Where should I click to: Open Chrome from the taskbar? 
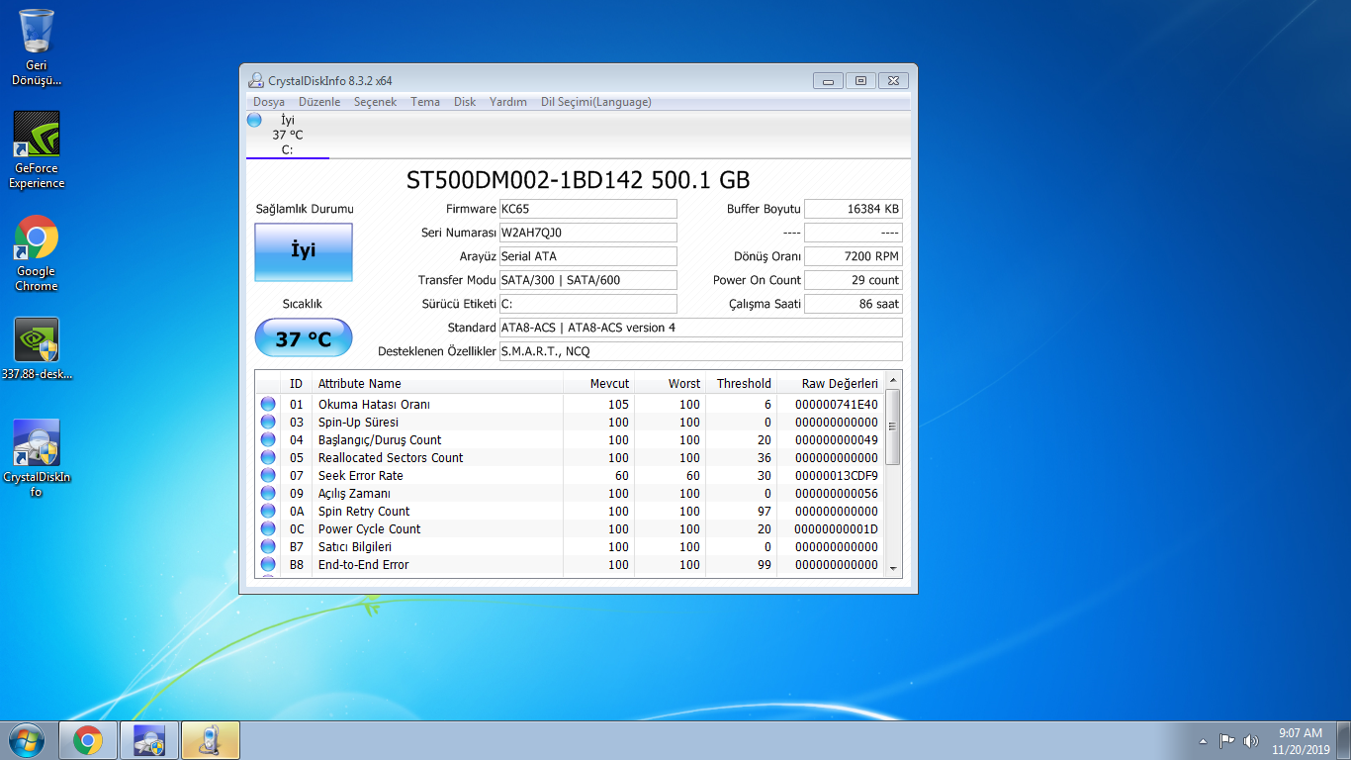point(88,740)
